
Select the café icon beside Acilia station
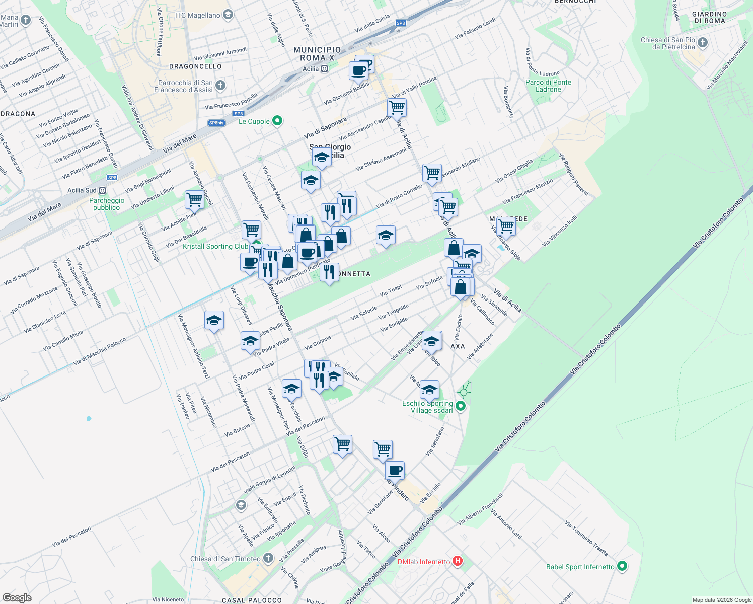click(359, 69)
